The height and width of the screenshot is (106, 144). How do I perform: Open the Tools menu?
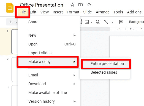point(118,12)
